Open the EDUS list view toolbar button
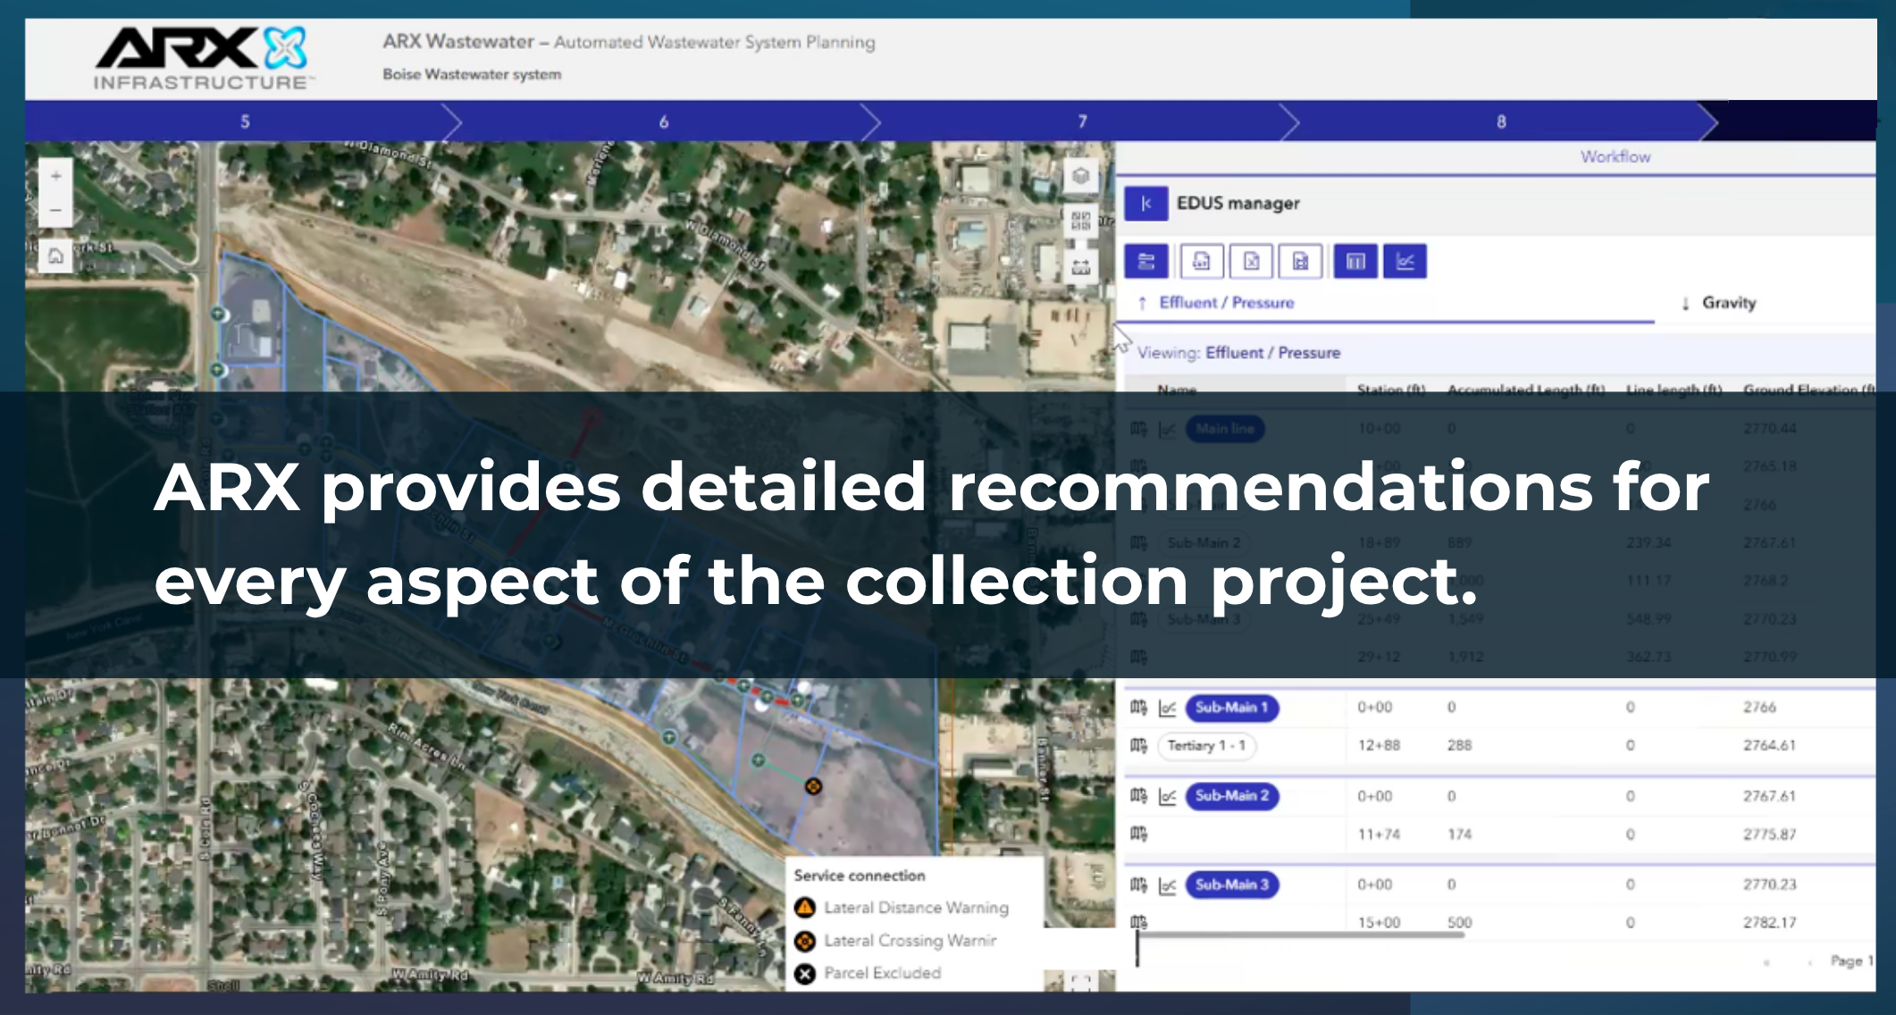The height and width of the screenshot is (1015, 1896). pyautogui.click(x=1145, y=262)
